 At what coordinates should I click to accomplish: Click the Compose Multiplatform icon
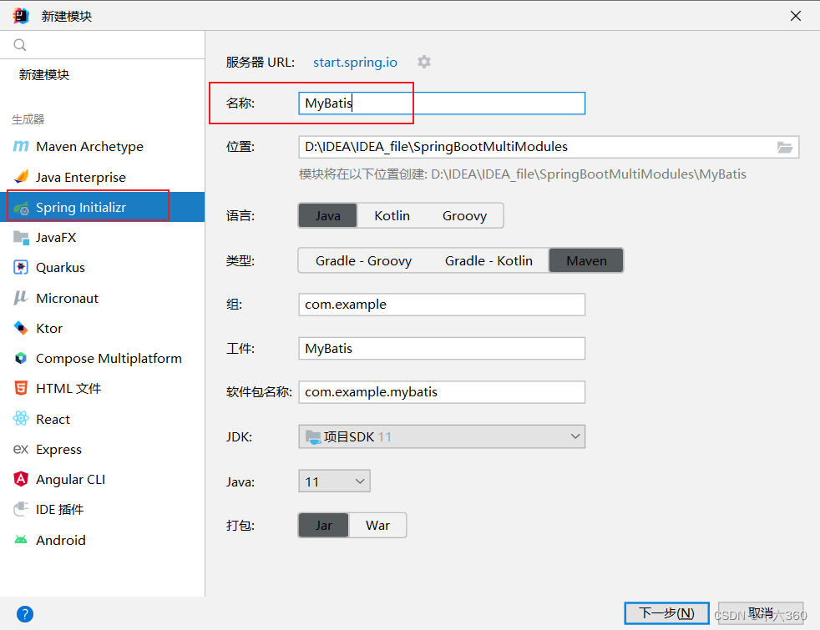[20, 358]
